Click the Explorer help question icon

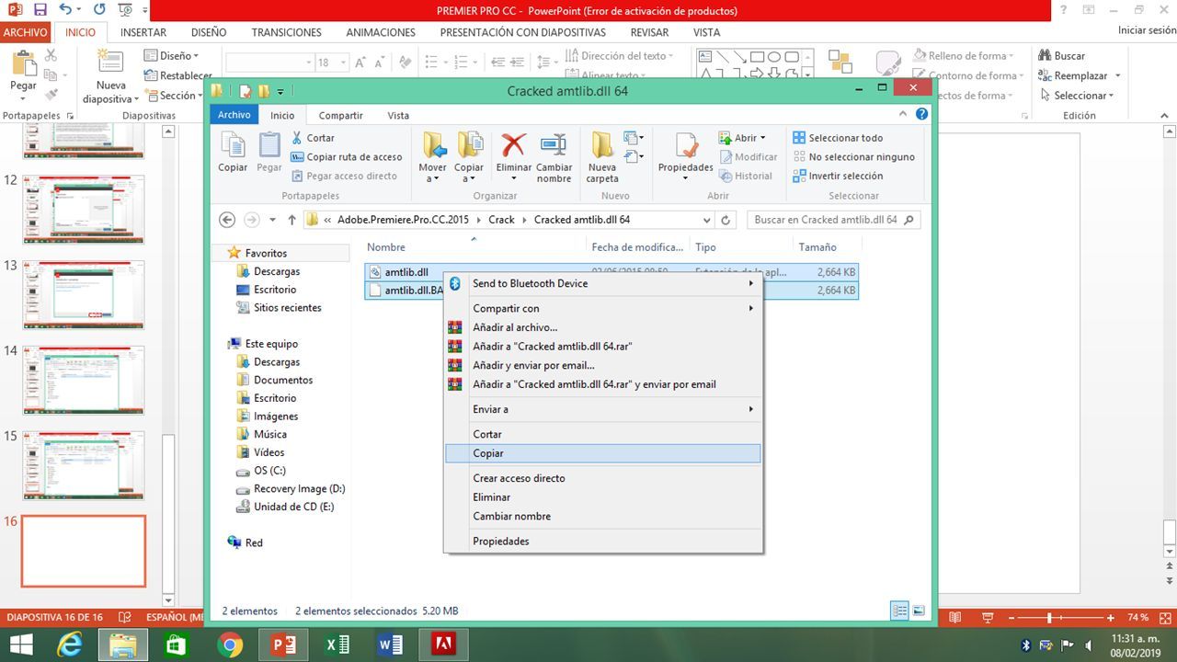(x=922, y=115)
